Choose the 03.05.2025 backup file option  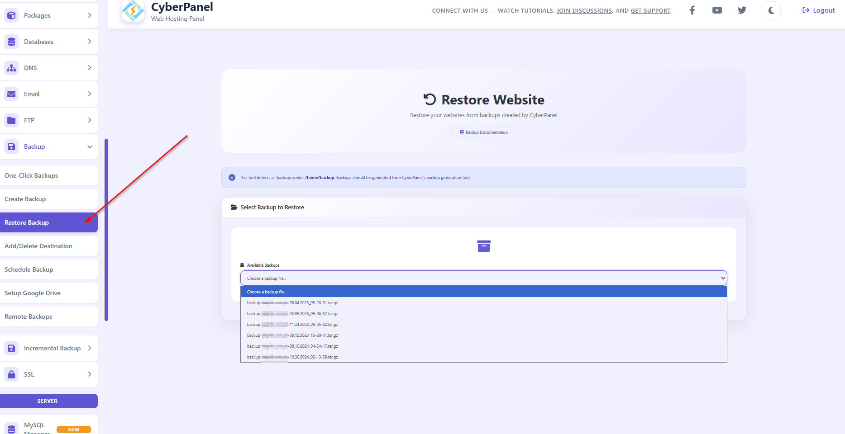pos(292,314)
